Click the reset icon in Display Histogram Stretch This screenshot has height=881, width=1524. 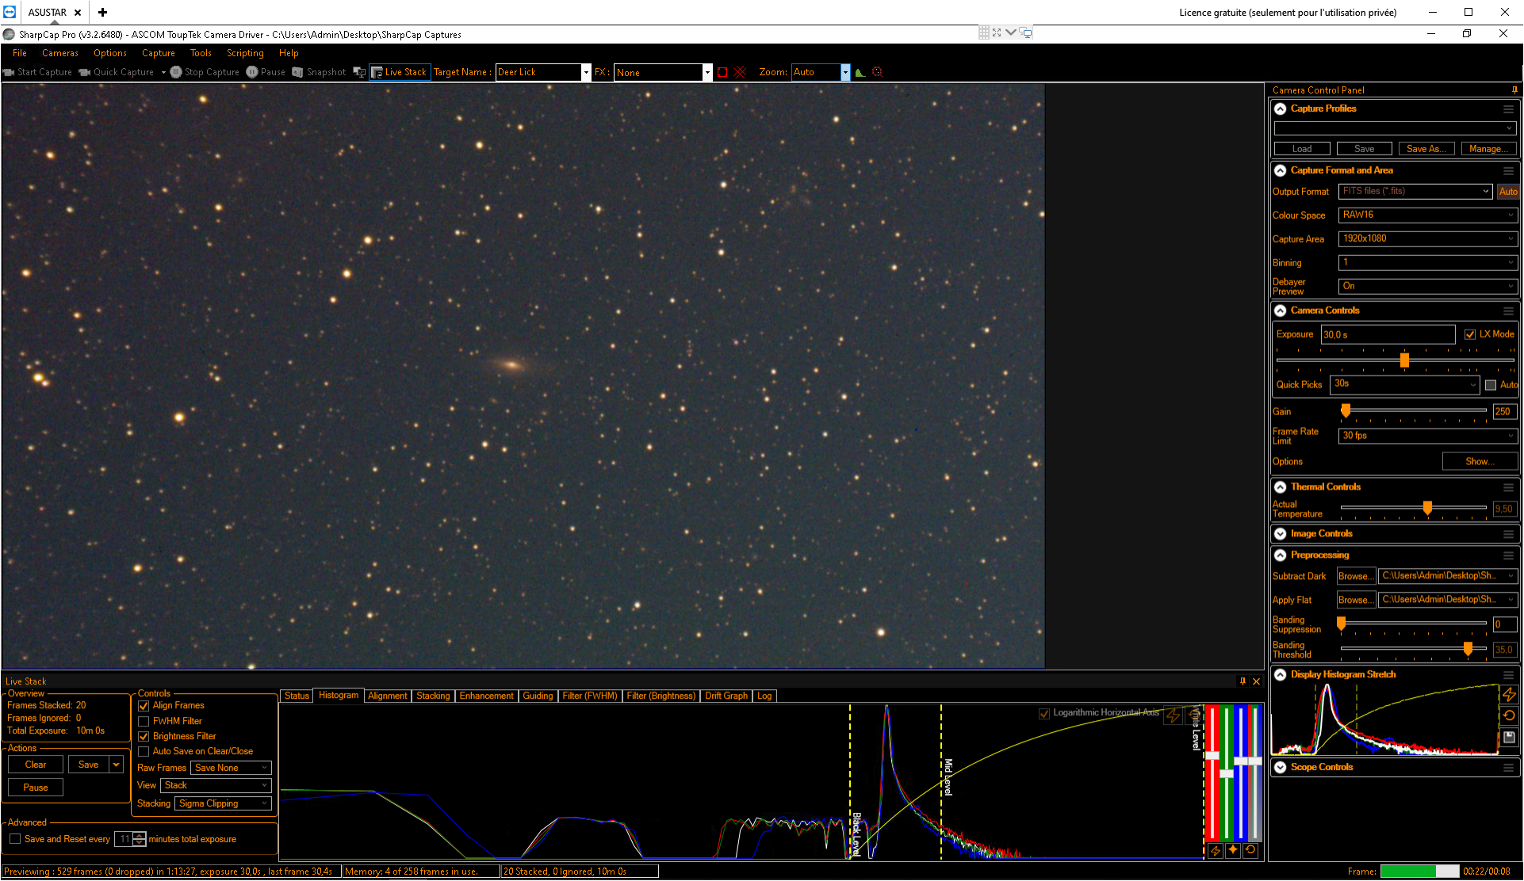1509,715
